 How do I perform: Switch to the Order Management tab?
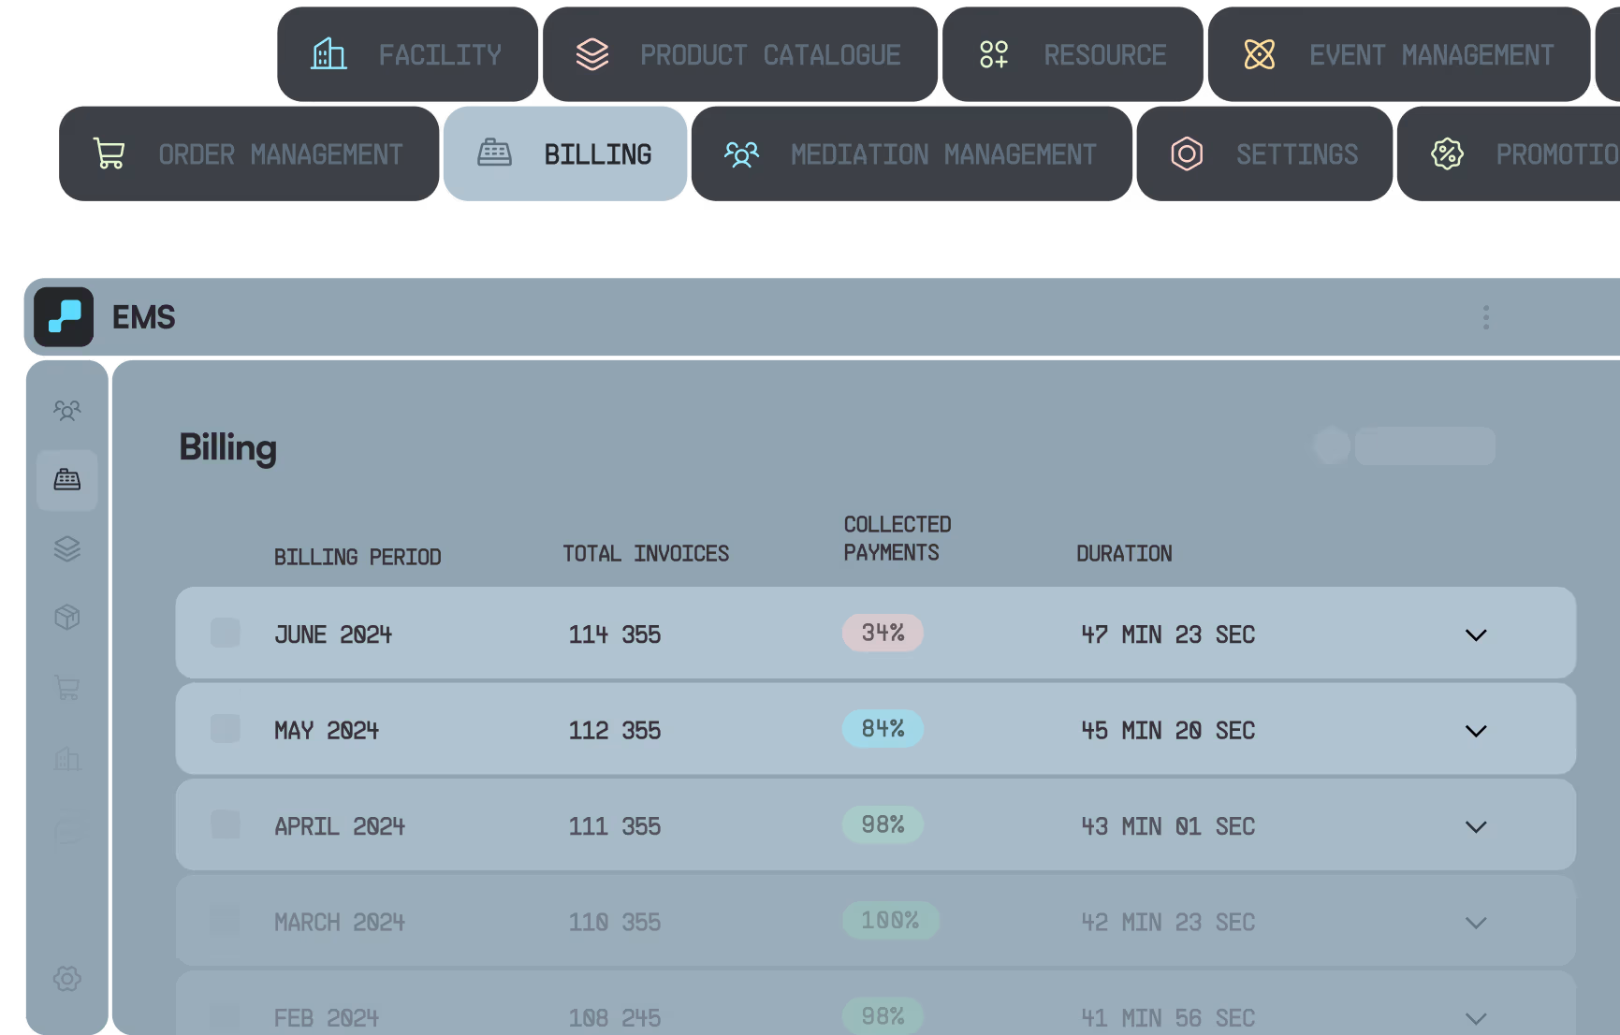[249, 154]
